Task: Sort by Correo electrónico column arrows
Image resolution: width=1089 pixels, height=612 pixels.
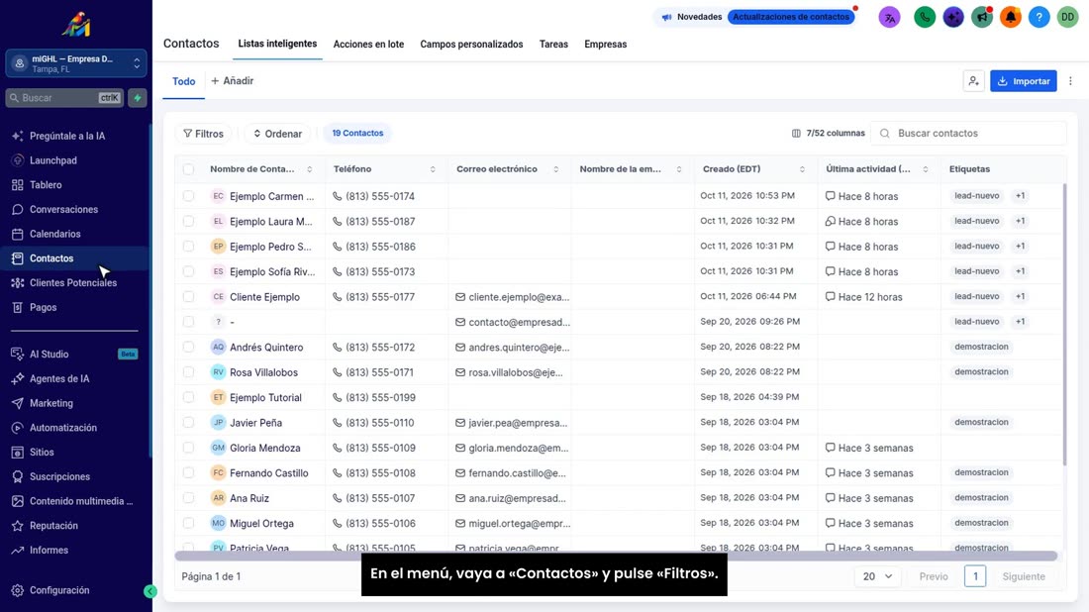Action: (x=555, y=169)
